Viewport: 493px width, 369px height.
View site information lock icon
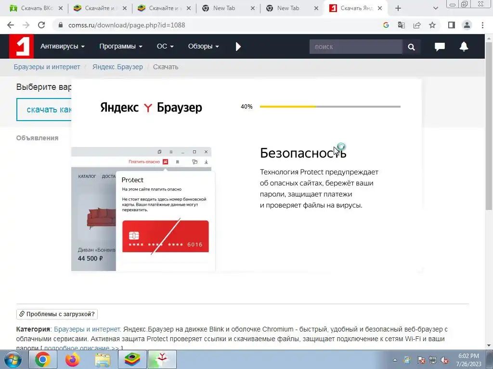click(x=61, y=25)
